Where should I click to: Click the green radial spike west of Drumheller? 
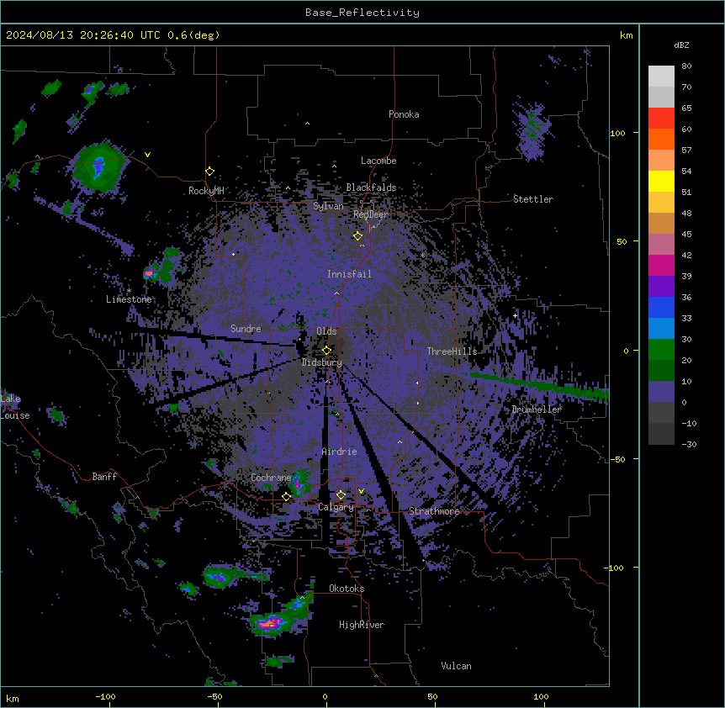[x=538, y=385]
